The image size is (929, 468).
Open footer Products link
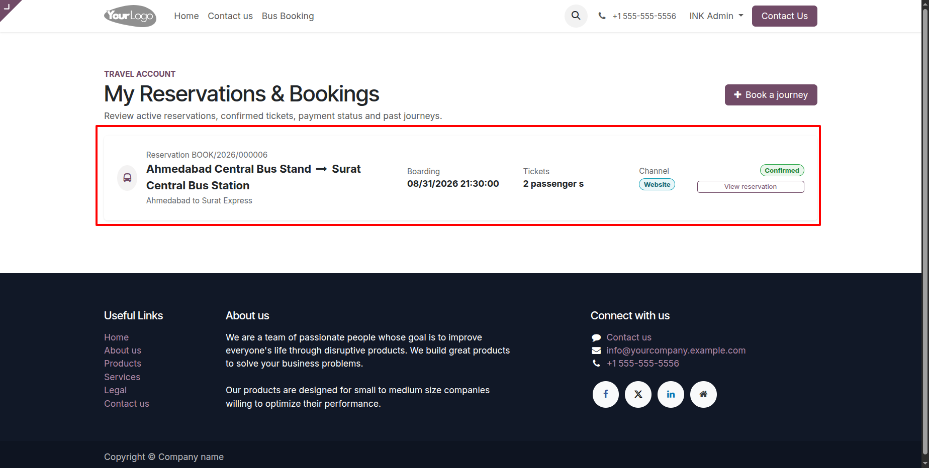point(123,364)
